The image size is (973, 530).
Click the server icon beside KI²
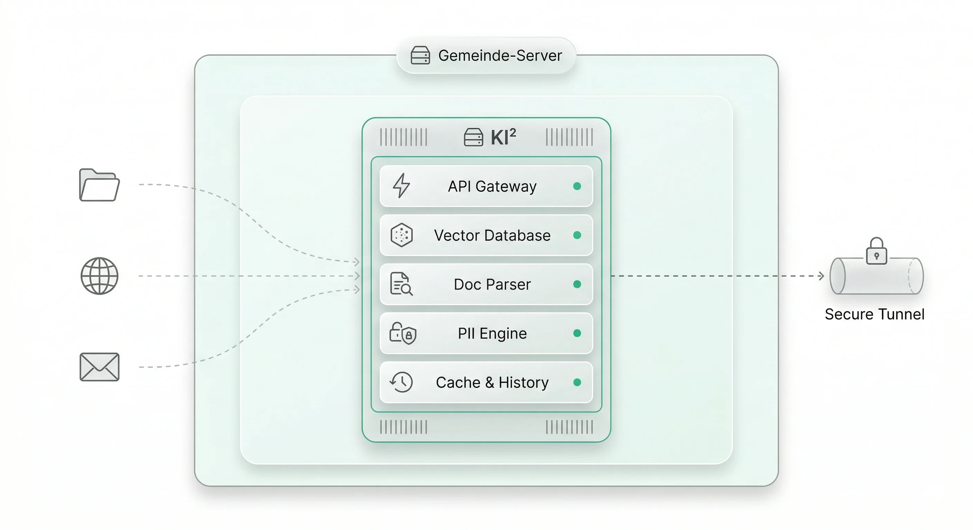pyautogui.click(x=473, y=137)
